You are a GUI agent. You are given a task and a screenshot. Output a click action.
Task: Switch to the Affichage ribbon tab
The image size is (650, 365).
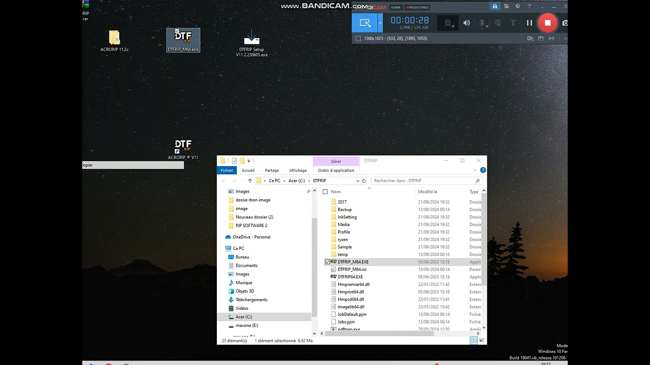click(298, 170)
